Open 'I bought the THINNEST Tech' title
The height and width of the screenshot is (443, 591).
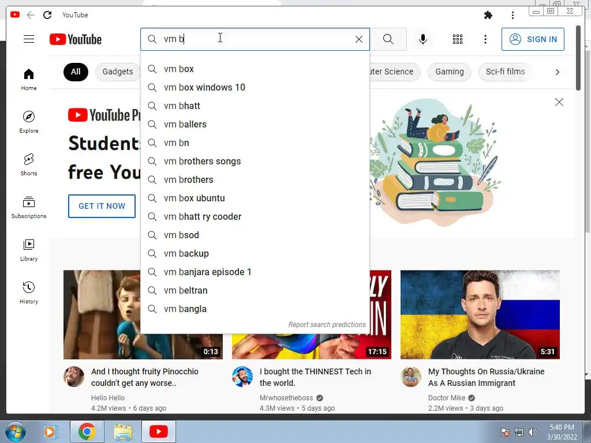(x=315, y=377)
